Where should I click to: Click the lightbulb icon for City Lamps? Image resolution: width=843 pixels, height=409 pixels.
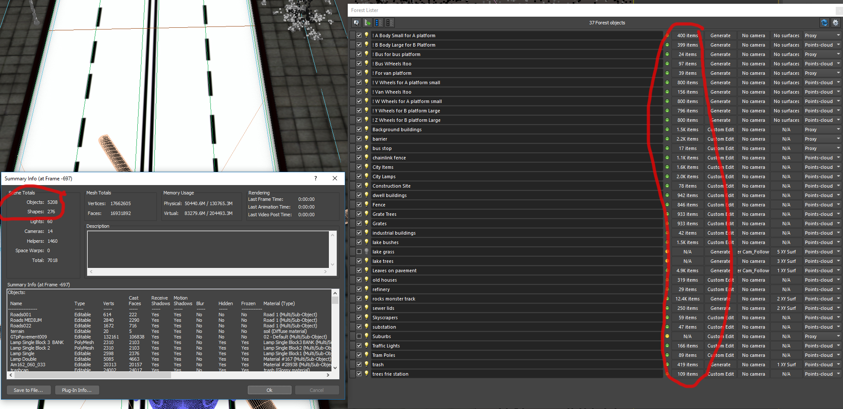[367, 176]
